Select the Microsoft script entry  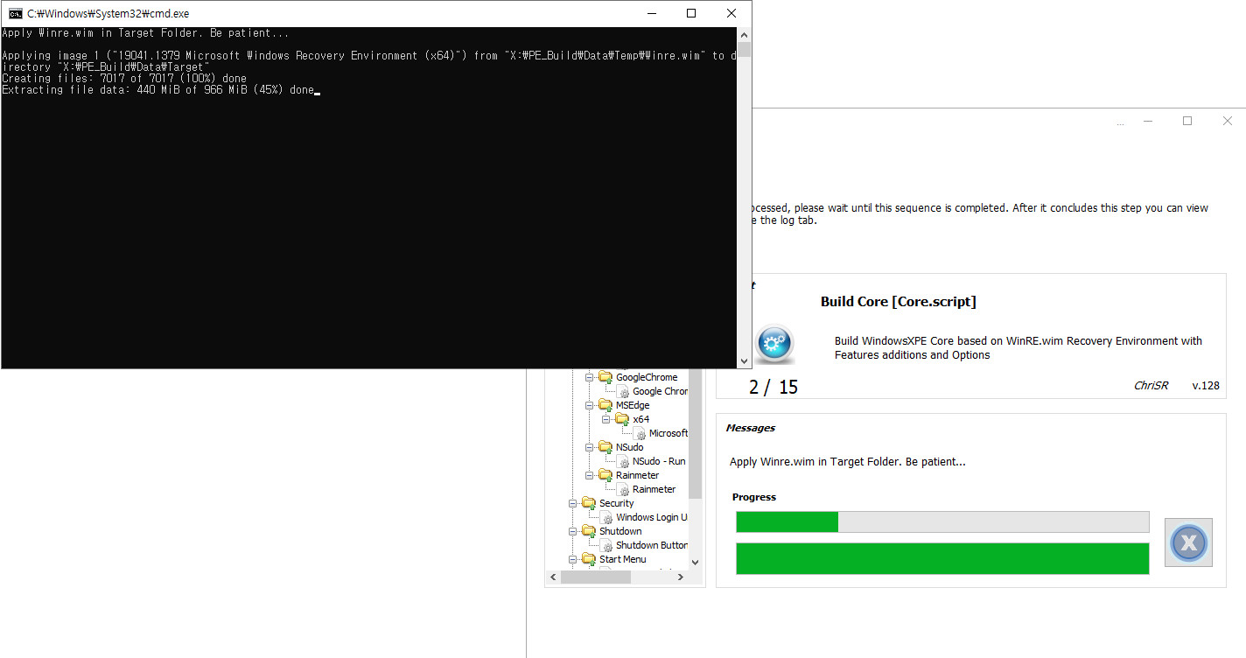tap(668, 433)
